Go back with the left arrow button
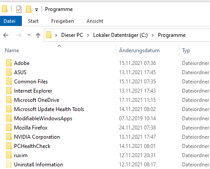This screenshot has width=210, height=169. pyautogui.click(x=6, y=35)
